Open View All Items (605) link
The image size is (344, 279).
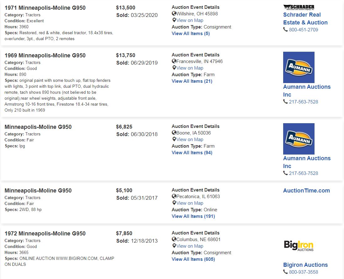click(x=193, y=259)
